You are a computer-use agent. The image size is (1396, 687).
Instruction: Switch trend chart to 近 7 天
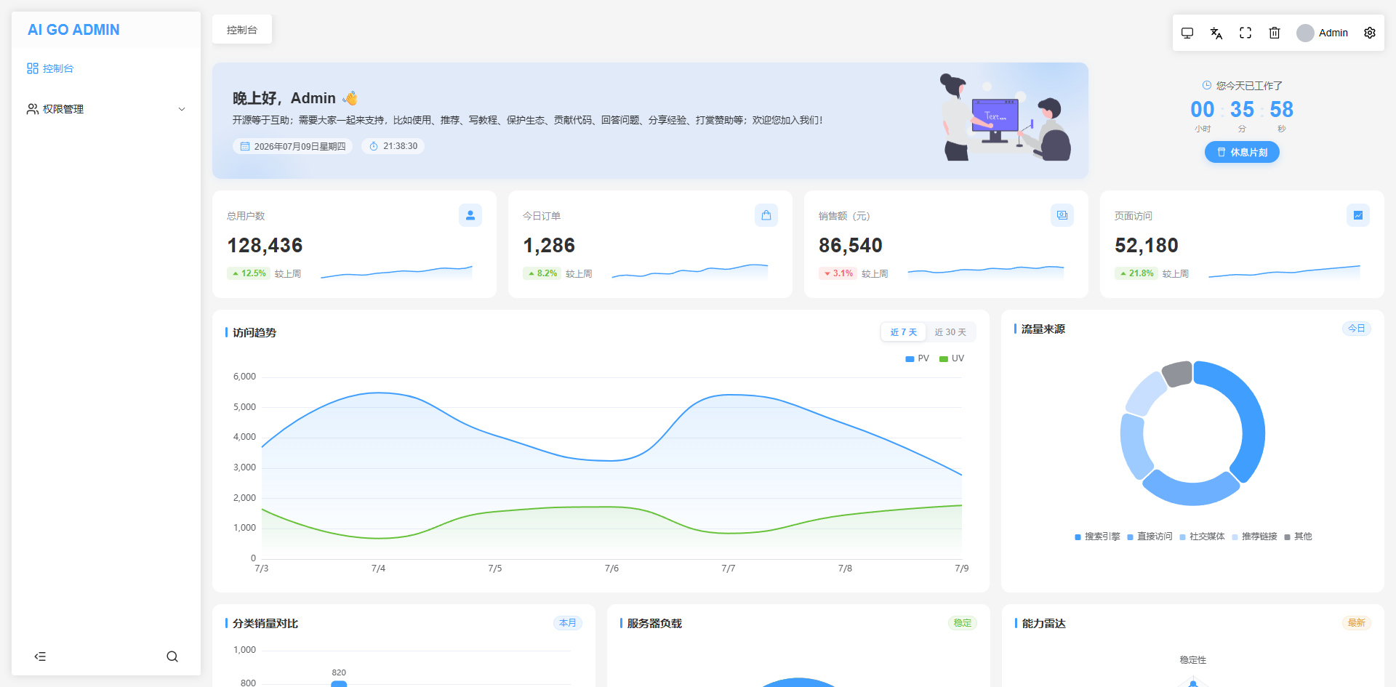[x=904, y=332]
